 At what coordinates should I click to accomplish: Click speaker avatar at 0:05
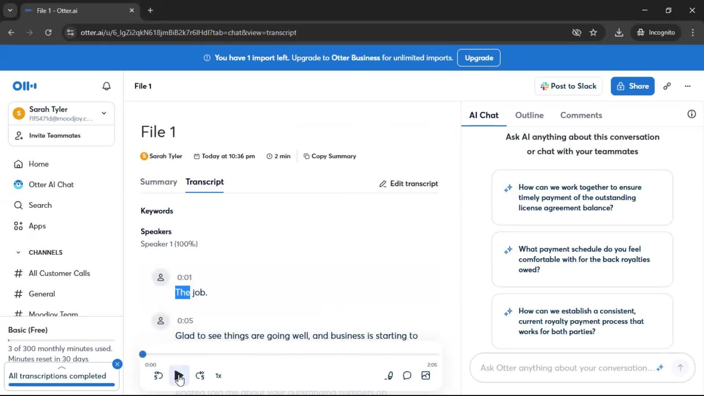tap(161, 321)
